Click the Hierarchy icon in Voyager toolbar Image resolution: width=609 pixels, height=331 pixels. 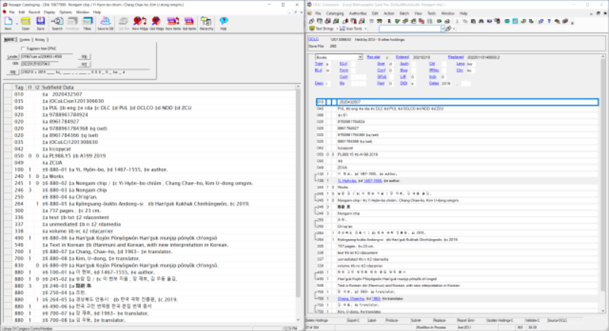tap(206, 22)
